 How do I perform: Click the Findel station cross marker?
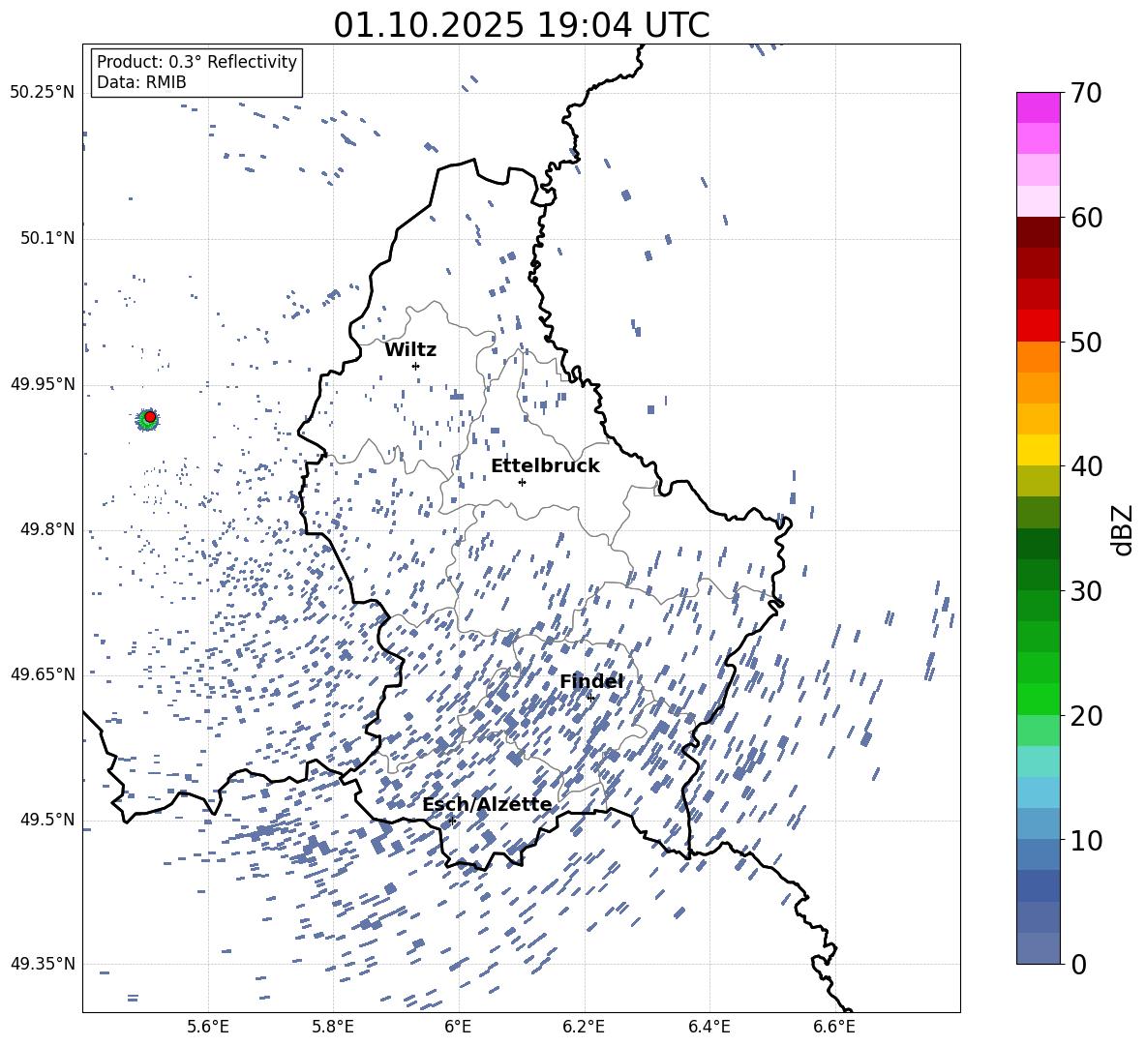click(590, 698)
